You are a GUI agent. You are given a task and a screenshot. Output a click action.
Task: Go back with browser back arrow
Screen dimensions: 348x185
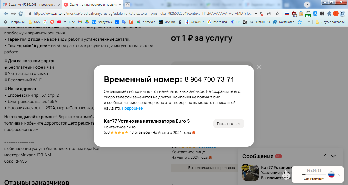(x=6, y=14)
